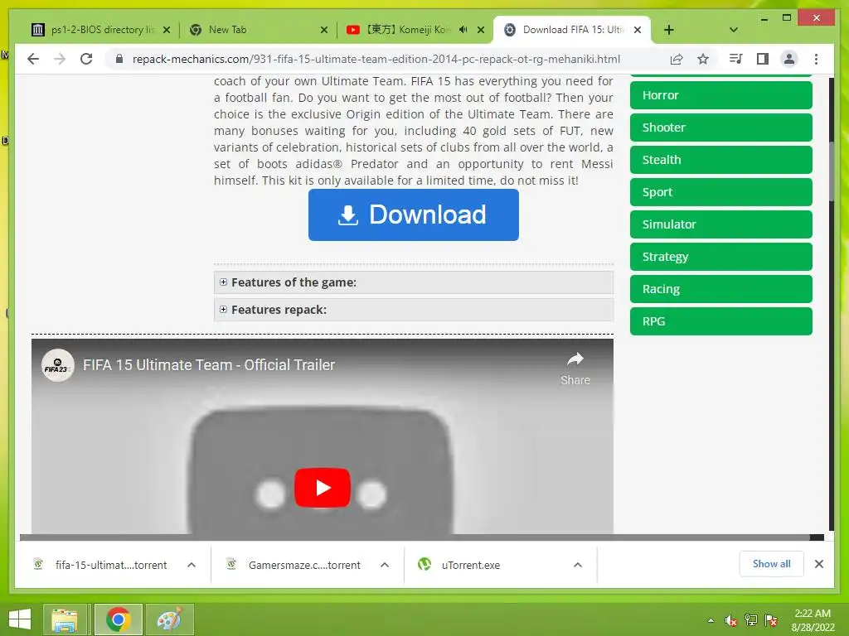Click the FIFA 23 channel avatar
This screenshot has width=849, height=636.
point(57,365)
